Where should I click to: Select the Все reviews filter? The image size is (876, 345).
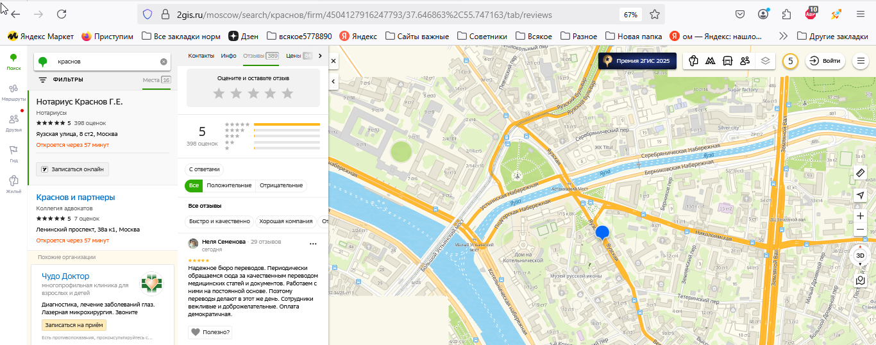coord(194,185)
